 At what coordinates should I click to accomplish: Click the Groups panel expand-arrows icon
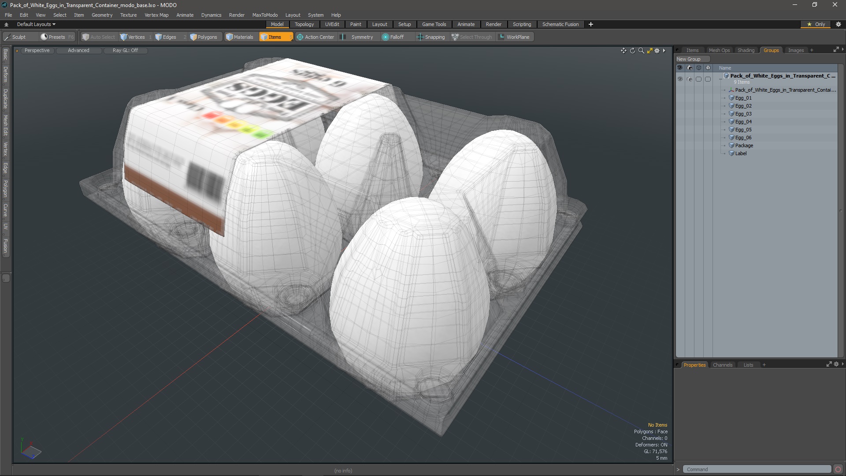pyautogui.click(x=836, y=50)
